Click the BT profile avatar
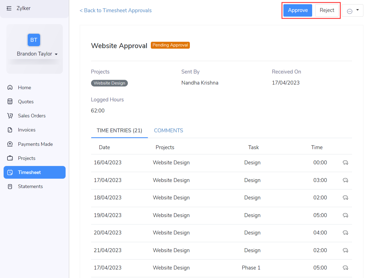Screen dimensions: 370x278 pos(34,40)
